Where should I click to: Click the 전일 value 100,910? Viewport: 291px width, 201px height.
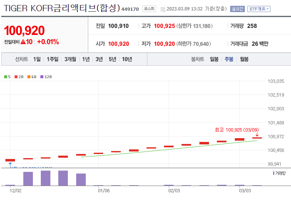click(118, 26)
